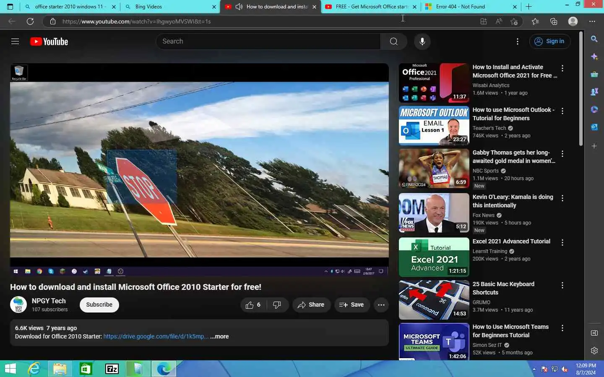Open options for the Microsoft Teams tutorial video
The height and width of the screenshot is (377, 604).
coord(562,328)
